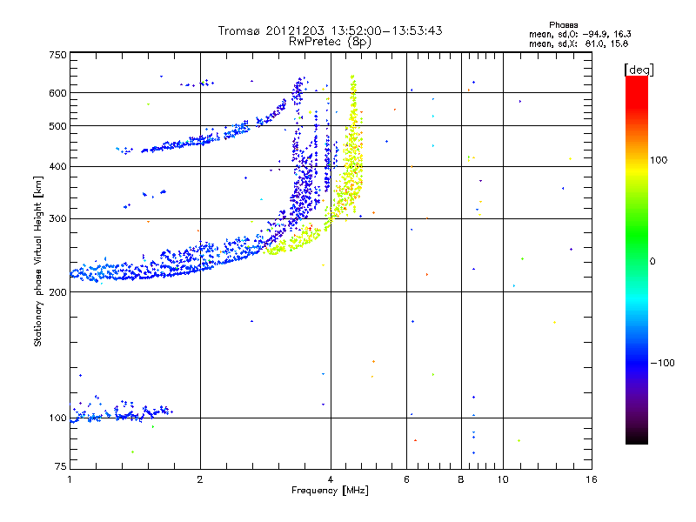
Task: Click the x-axis tick label '10'
Action: [x=503, y=479]
